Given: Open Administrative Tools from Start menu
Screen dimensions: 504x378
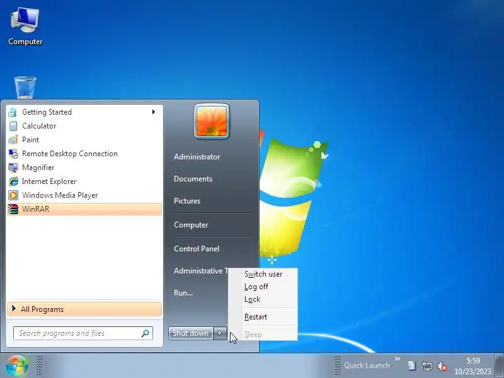Looking at the screenshot, I should click(x=201, y=271).
